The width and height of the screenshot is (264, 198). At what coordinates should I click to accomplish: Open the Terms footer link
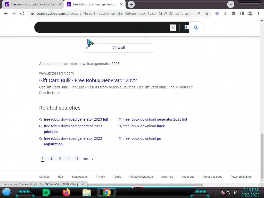117,177
